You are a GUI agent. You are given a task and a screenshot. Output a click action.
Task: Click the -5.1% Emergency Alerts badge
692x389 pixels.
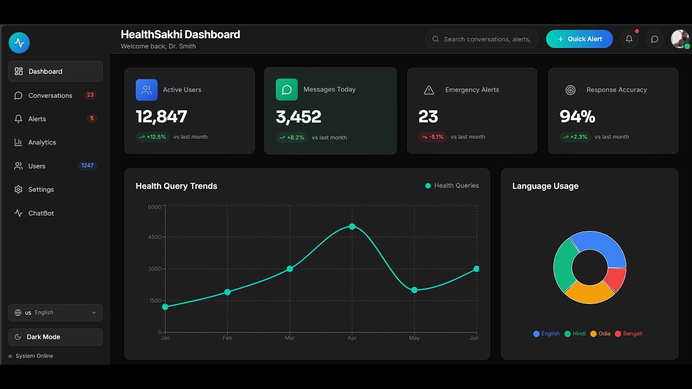click(x=432, y=137)
